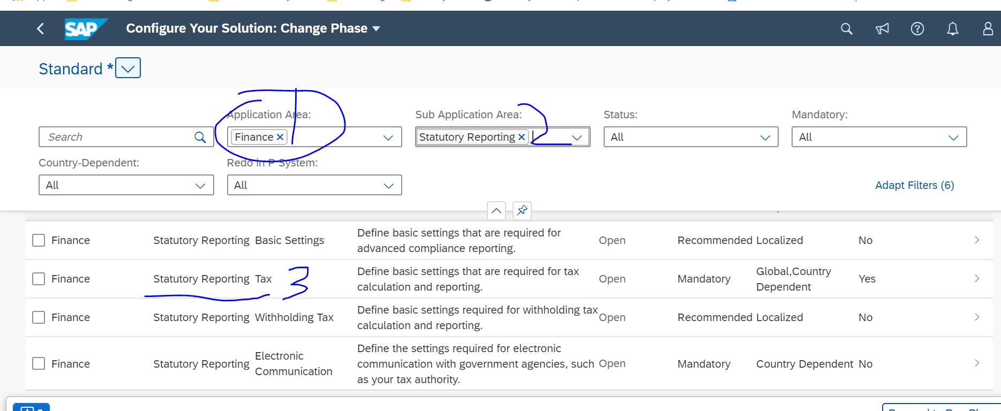Click search magnifier in Search field
This screenshot has width=1001, height=411.
pyautogui.click(x=200, y=137)
